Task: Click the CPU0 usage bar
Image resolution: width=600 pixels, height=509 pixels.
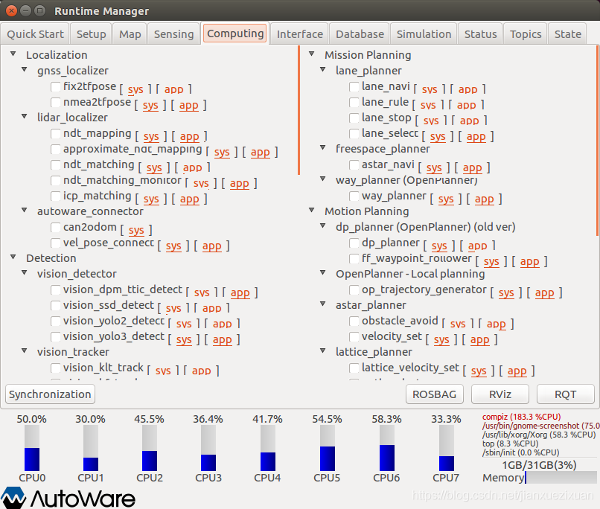Action: click(31, 448)
